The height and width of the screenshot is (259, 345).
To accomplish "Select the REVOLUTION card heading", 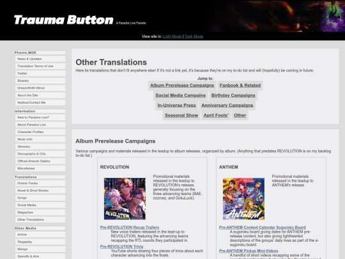I will pos(114,167).
